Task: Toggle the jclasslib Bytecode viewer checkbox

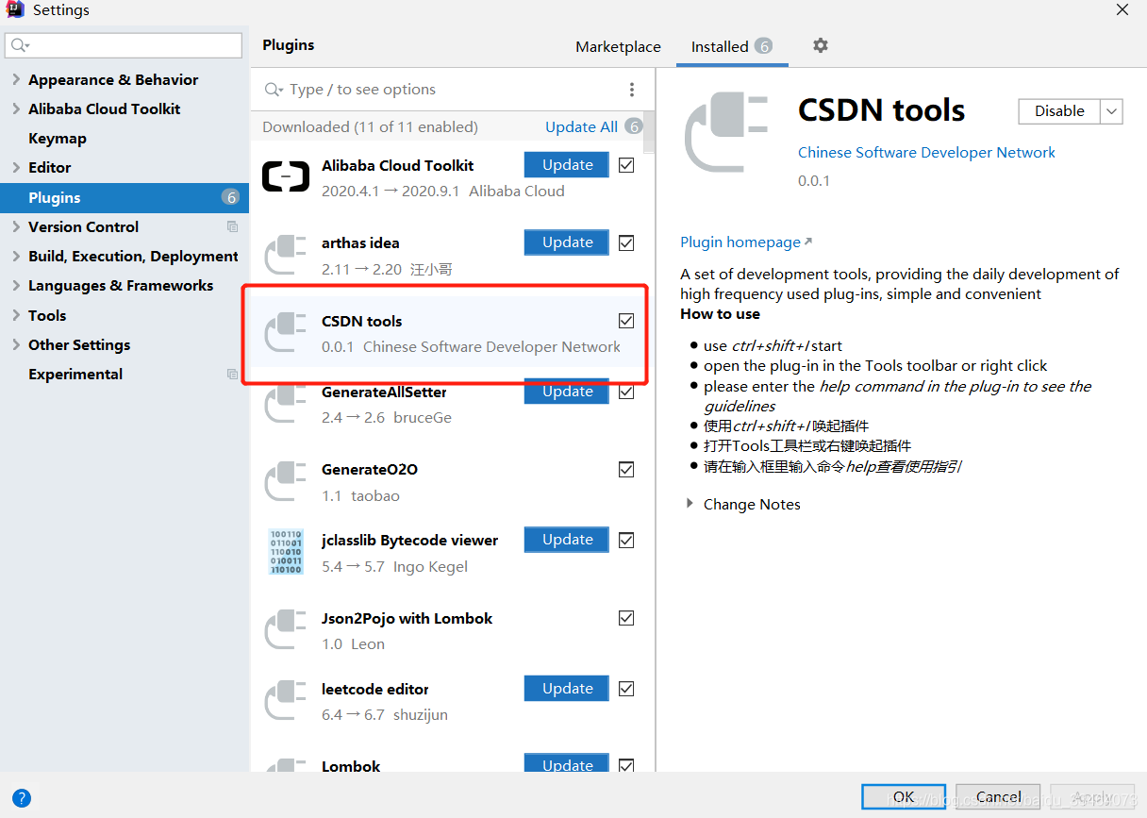Action: pos(626,540)
